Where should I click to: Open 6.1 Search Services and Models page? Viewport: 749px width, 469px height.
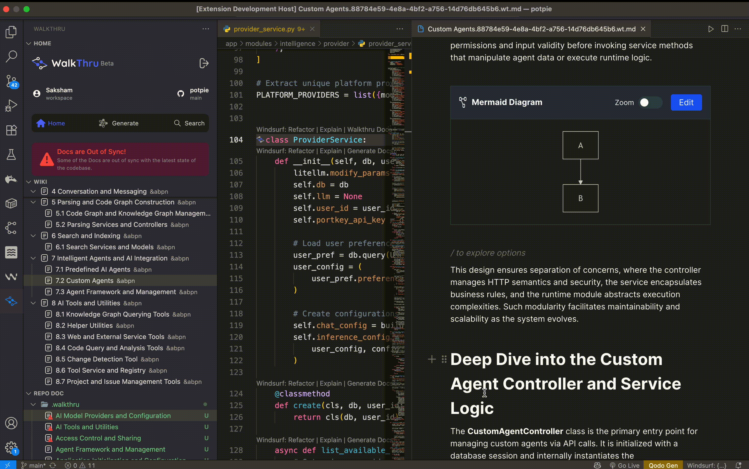120,247
